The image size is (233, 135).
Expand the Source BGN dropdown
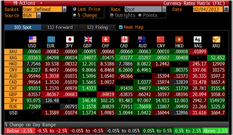tap(39, 15)
